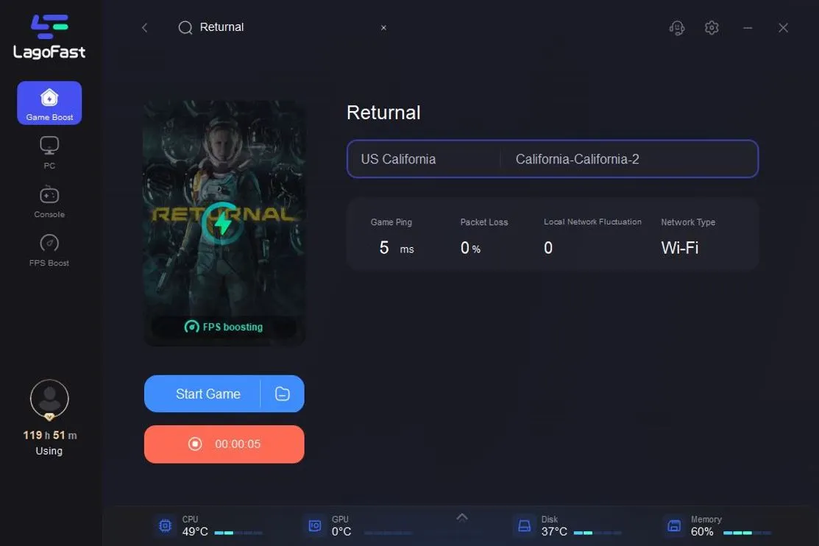
Task: Click Memory 60% reading
Action: (x=702, y=532)
